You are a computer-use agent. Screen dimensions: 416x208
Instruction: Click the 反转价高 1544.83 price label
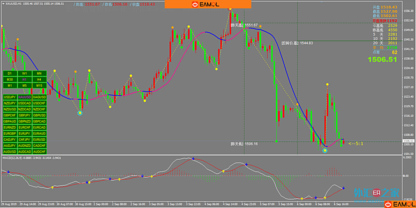tap(297, 43)
